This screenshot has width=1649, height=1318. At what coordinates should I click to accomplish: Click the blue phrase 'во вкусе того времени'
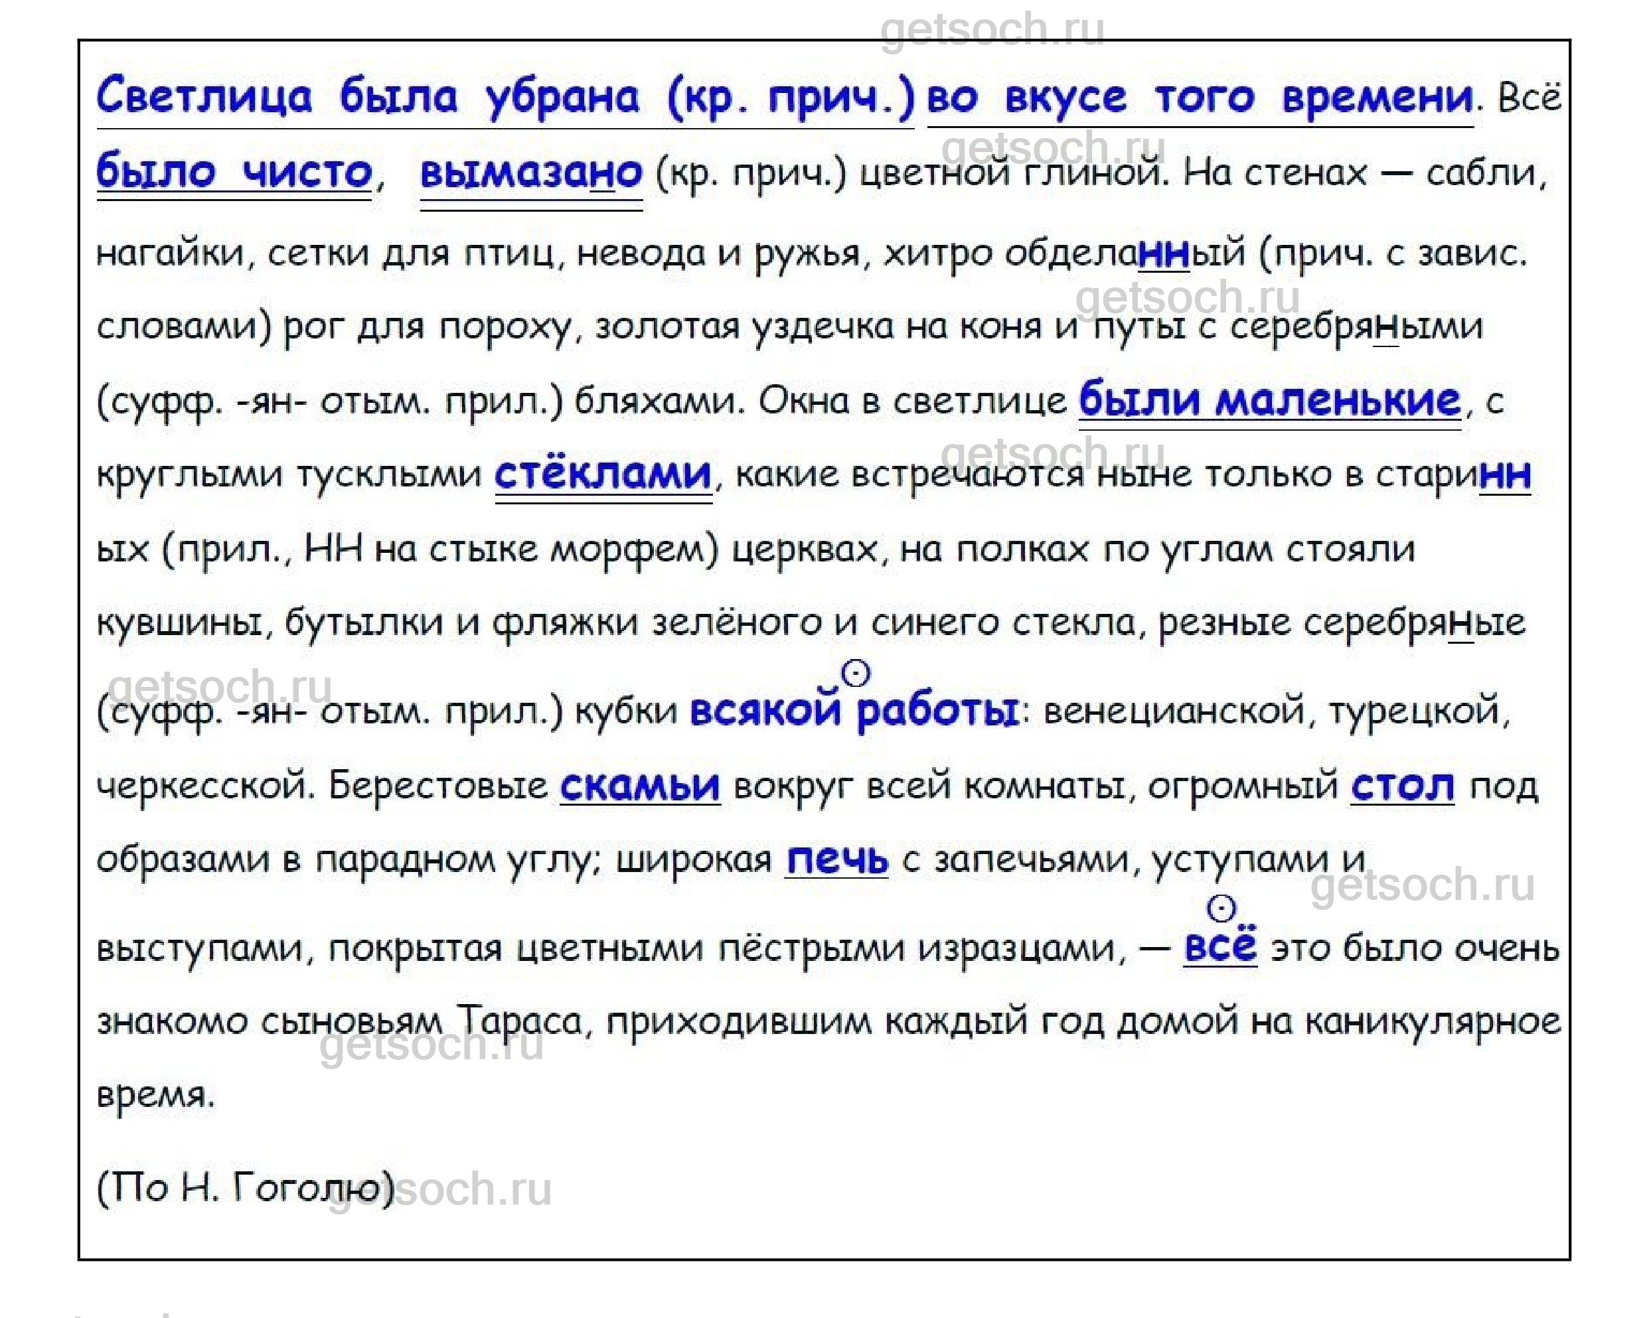pyautogui.click(x=1200, y=98)
